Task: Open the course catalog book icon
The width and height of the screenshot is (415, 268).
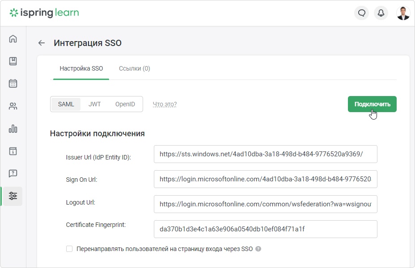Action: click(x=13, y=61)
